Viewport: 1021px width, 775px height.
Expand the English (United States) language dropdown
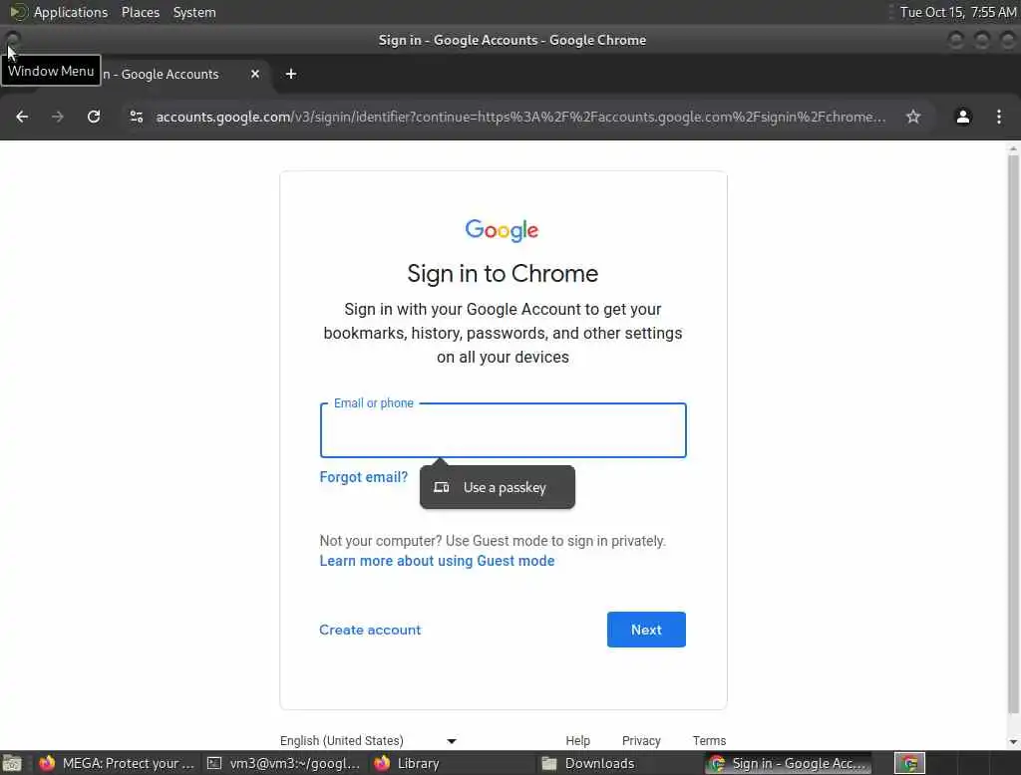point(368,740)
